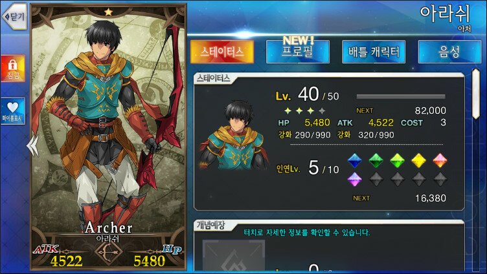Open the 프로필 (Profile) tab marked NEW
Screen dimensions: 487x274
tap(297, 52)
